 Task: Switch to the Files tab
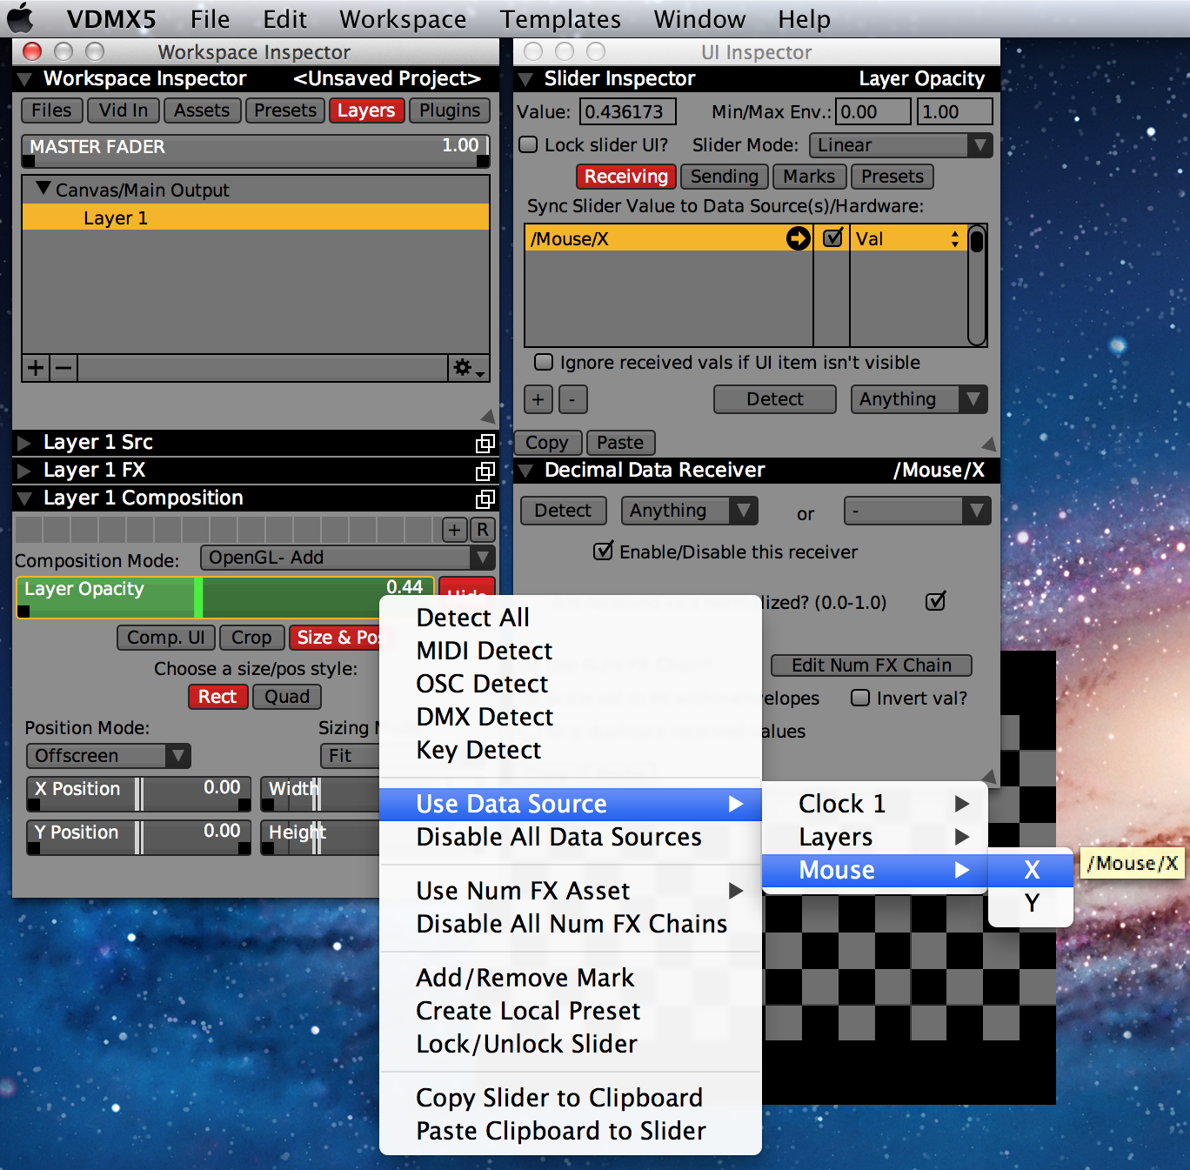[51, 110]
